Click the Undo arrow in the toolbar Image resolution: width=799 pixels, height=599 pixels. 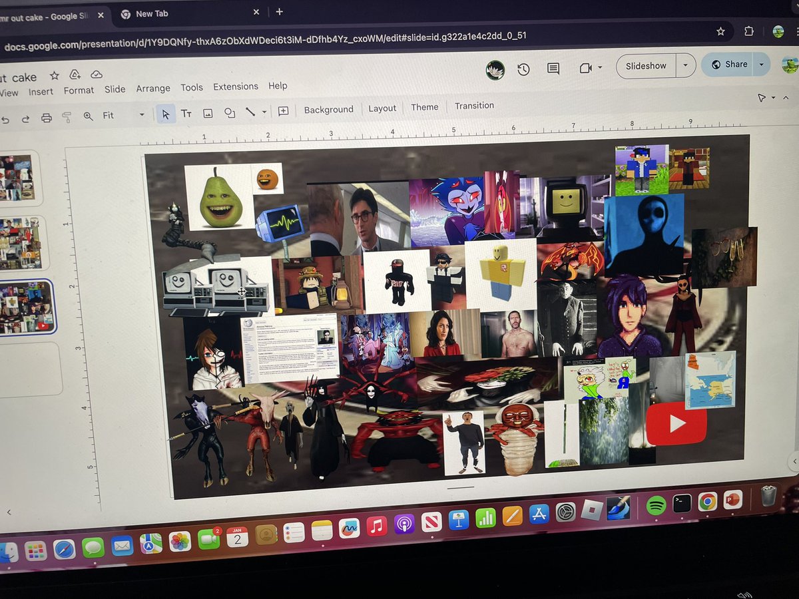pyautogui.click(x=5, y=119)
